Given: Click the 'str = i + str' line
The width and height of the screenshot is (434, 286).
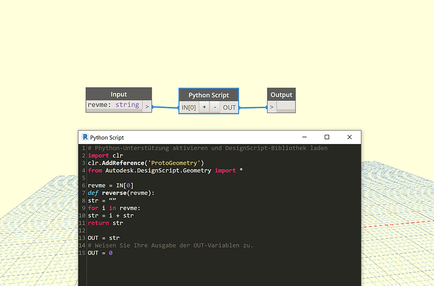Looking at the screenshot, I should pyautogui.click(x=111, y=215).
